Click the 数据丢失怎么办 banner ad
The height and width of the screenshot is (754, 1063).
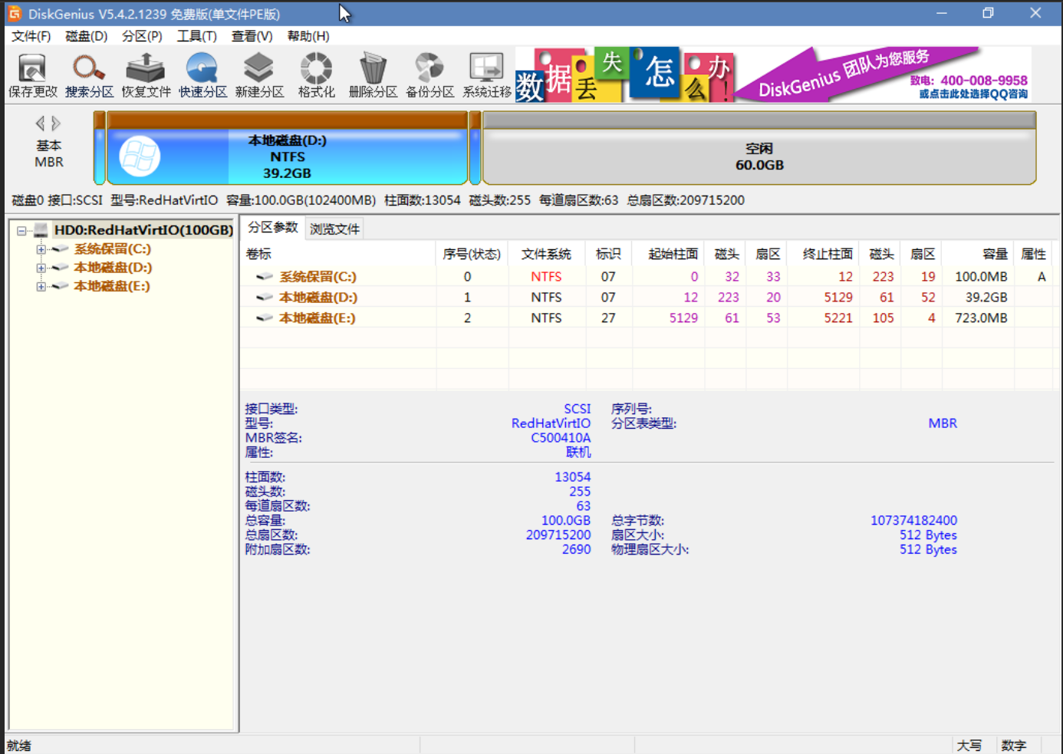[624, 75]
